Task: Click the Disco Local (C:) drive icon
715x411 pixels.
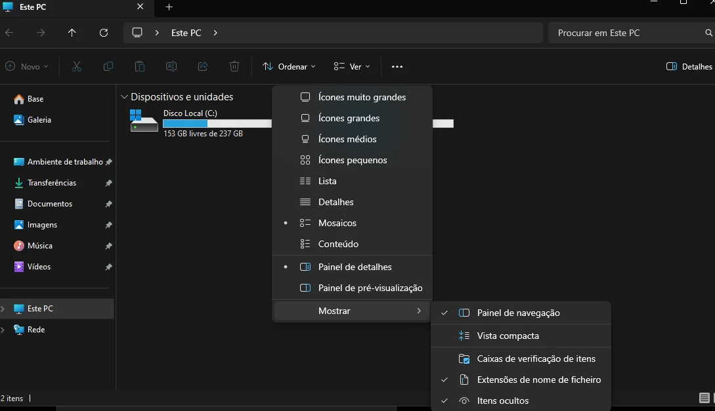Action: [x=144, y=121]
